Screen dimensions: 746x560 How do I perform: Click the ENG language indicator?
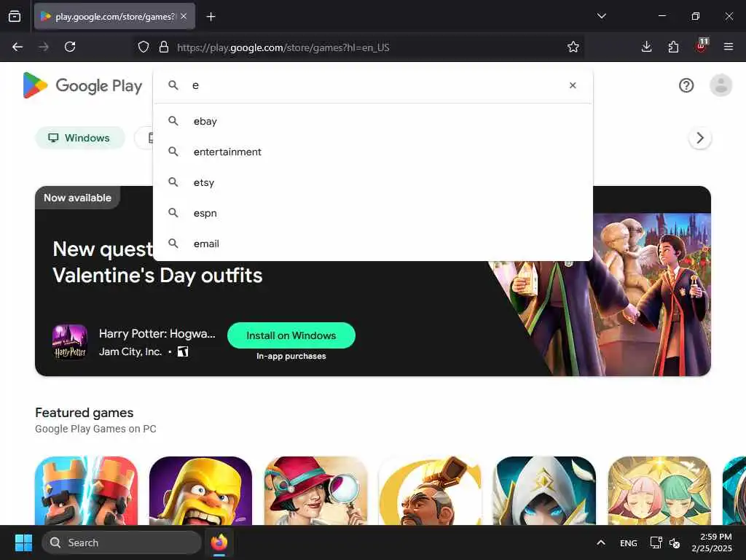(x=629, y=543)
